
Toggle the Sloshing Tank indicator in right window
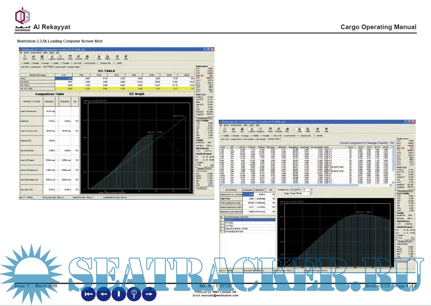305,135
